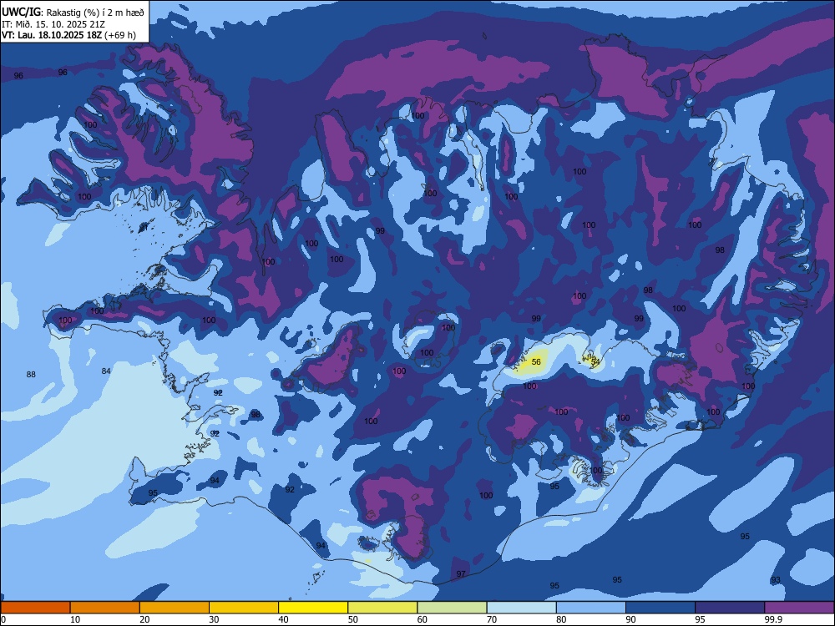This screenshot has height=626, width=835.
Task: Pick the light green 60–70 legend swatch
Action: [x=452, y=608]
